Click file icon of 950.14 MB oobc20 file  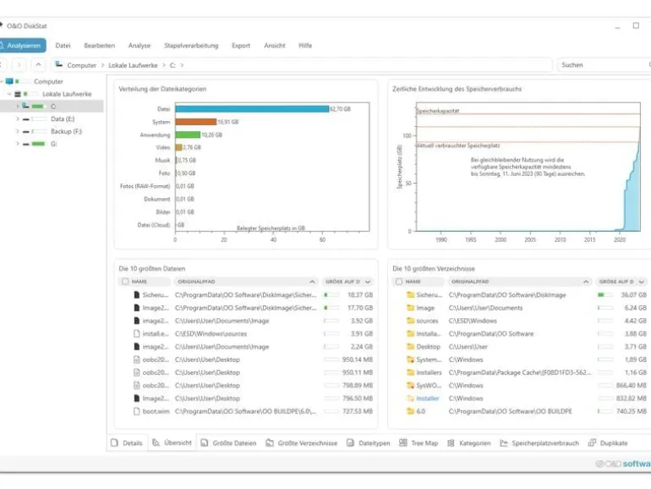136,360
